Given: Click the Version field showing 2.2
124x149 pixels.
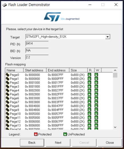Looking at the screenshot, I should coord(37,57).
